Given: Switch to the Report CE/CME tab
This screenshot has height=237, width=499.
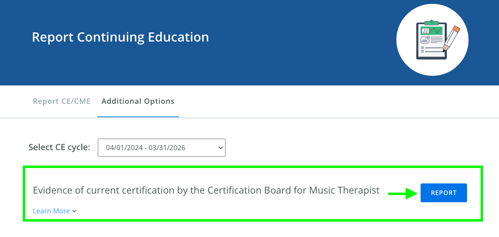Looking at the screenshot, I should pyautogui.click(x=61, y=101).
